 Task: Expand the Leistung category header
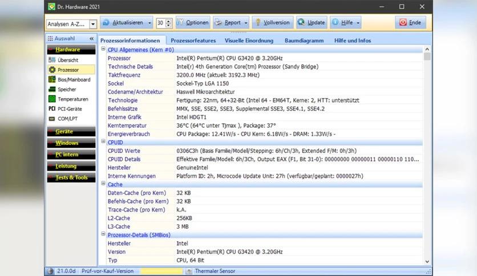[71, 166]
